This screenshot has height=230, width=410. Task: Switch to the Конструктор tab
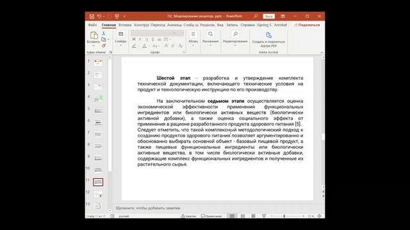pos(141,25)
